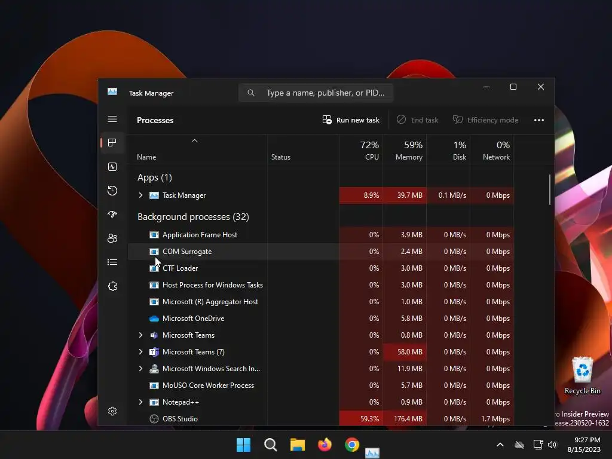612x459 pixels.
Task: Show hidden system tray icons
Action: 500,445
